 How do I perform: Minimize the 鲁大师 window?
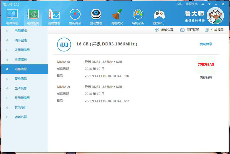[x=216, y=4]
